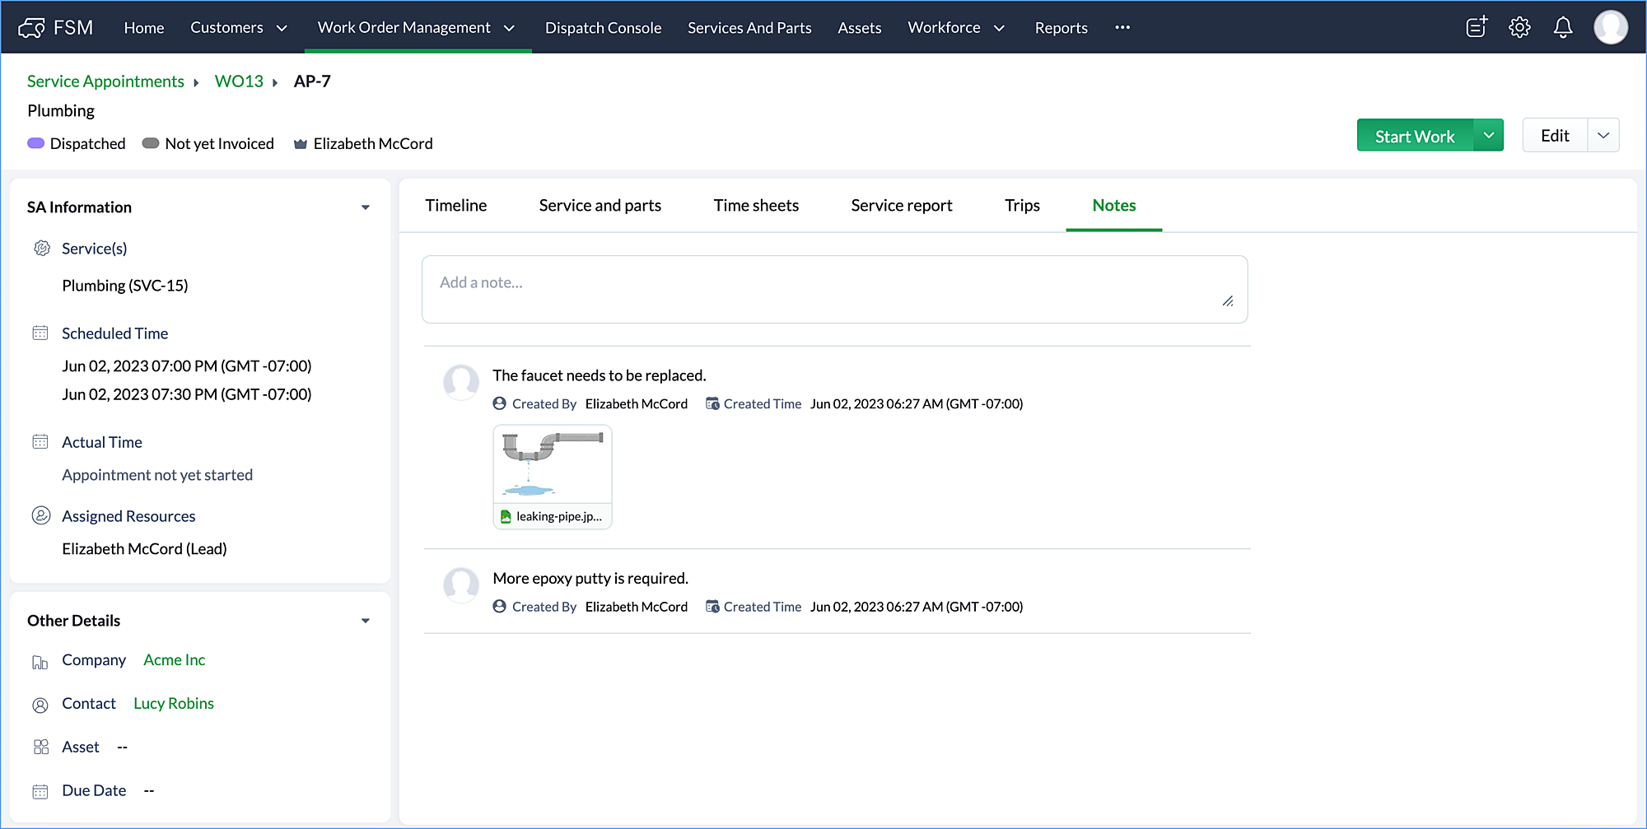The image size is (1647, 829).
Task: Open the settings gear icon
Action: click(1519, 27)
